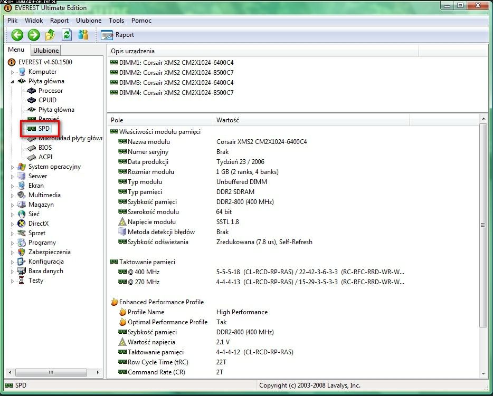Open the Tools menu

(x=116, y=21)
